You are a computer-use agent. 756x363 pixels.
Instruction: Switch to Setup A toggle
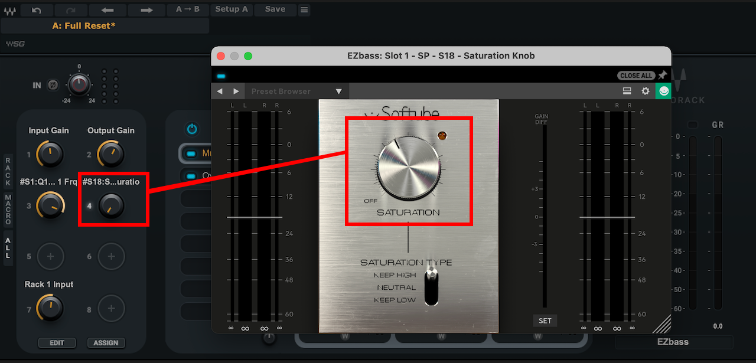[x=232, y=9]
